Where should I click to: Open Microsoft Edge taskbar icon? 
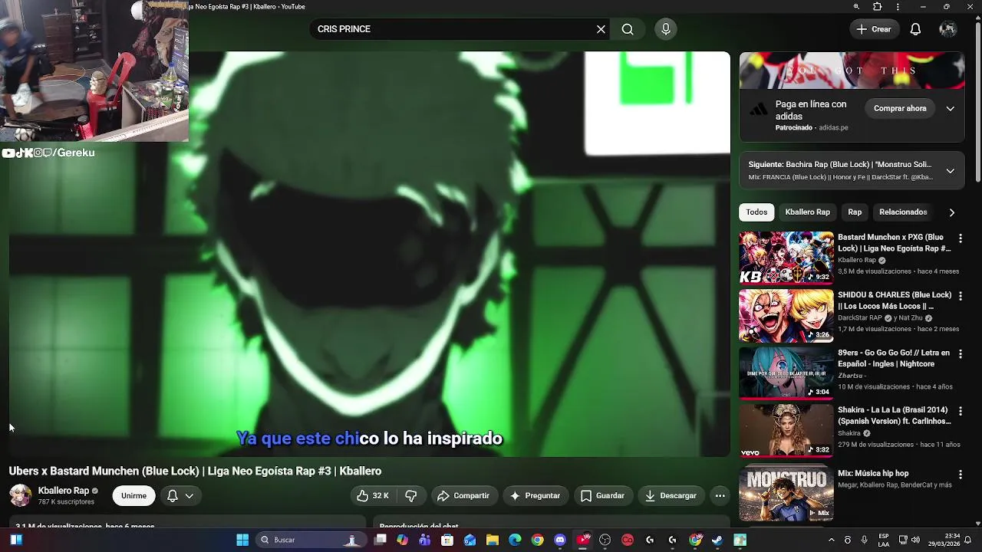(x=515, y=540)
